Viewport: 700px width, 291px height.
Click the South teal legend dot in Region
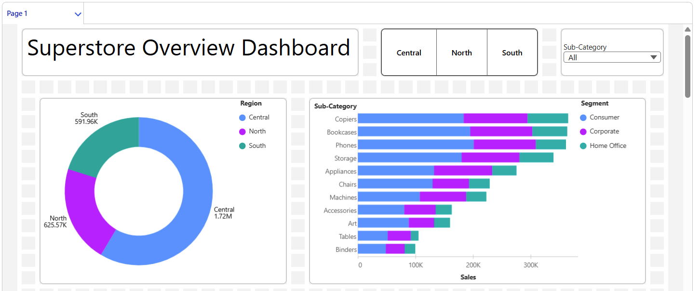[242, 145]
